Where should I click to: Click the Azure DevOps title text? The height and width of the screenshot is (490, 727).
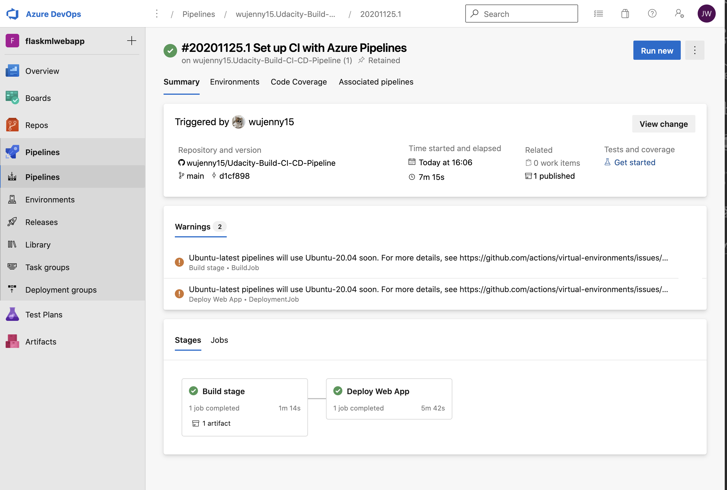[x=54, y=14]
